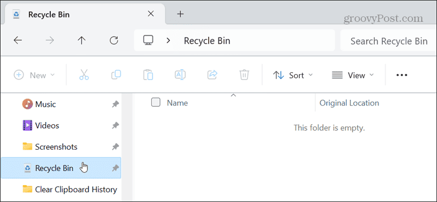Open the View dropdown menu

pyautogui.click(x=352, y=75)
